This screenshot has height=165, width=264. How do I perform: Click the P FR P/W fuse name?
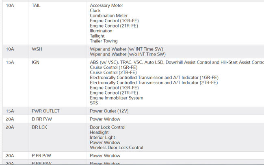coord(41,156)
